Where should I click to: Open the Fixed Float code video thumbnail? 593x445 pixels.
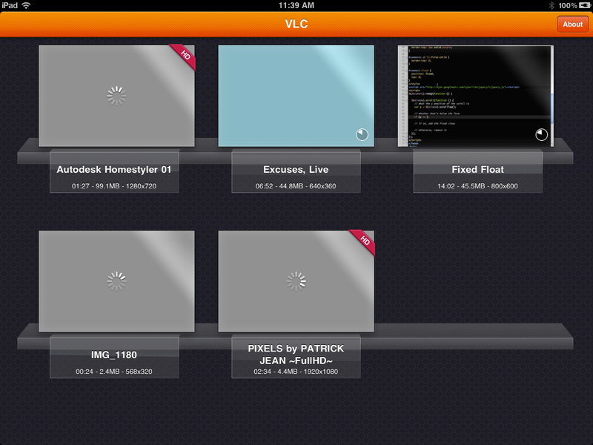(475, 96)
